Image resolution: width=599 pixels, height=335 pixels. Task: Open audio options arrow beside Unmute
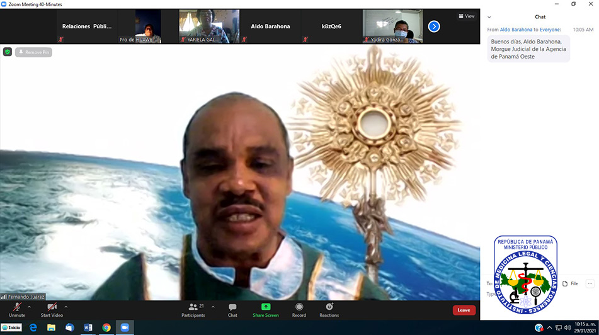click(30, 307)
